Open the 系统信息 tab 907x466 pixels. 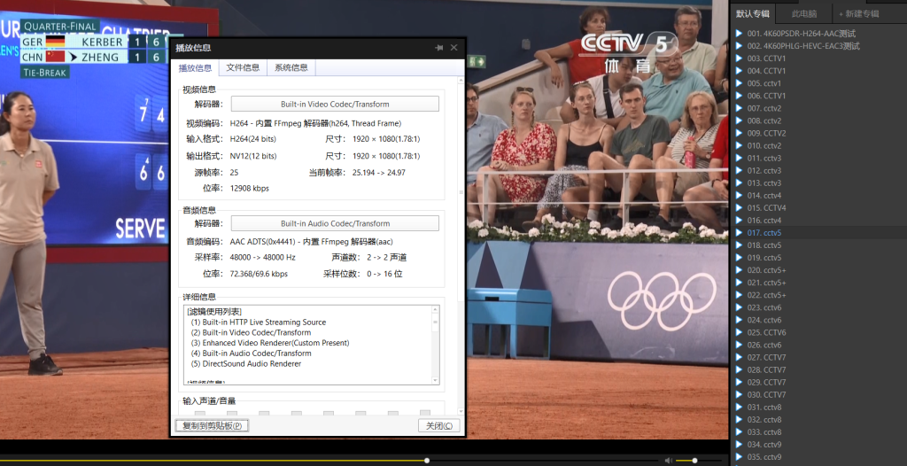pos(291,67)
